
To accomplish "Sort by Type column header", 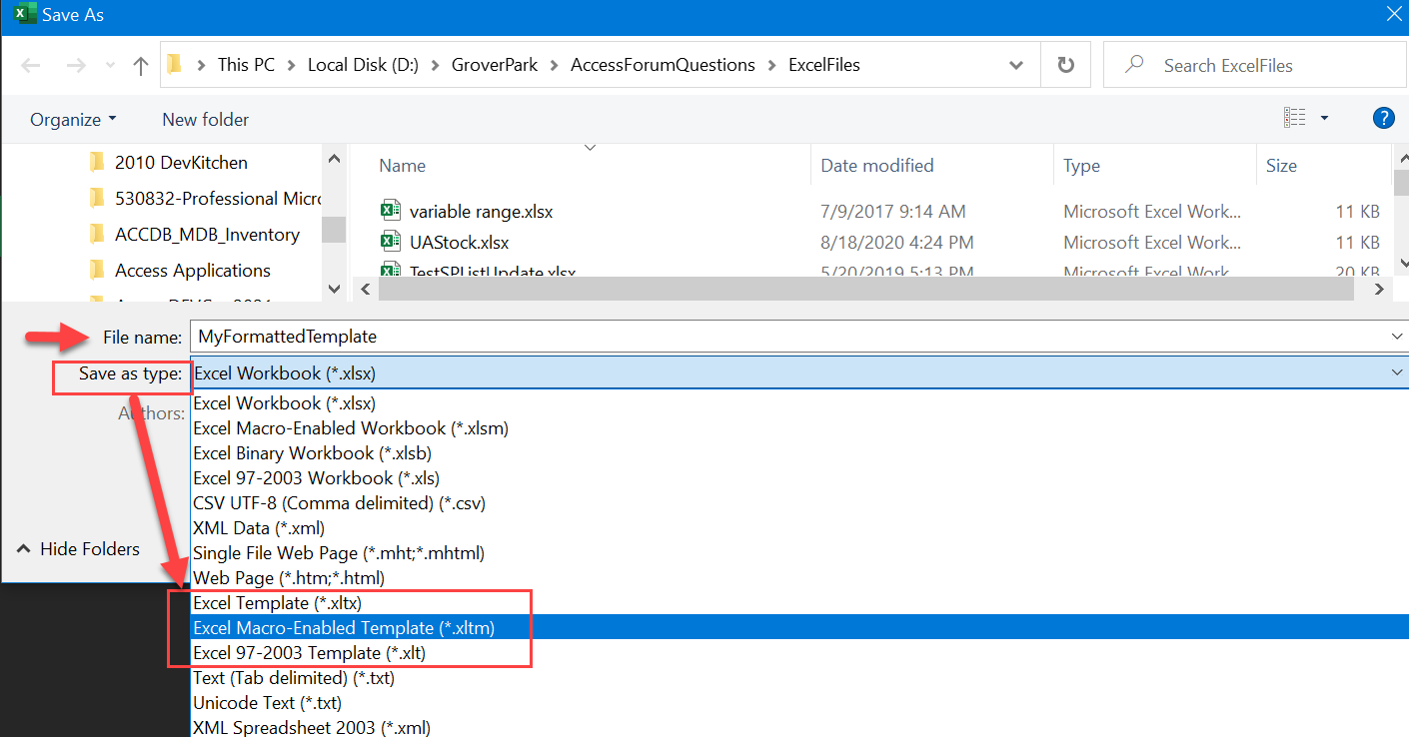I will pyautogui.click(x=1081, y=166).
